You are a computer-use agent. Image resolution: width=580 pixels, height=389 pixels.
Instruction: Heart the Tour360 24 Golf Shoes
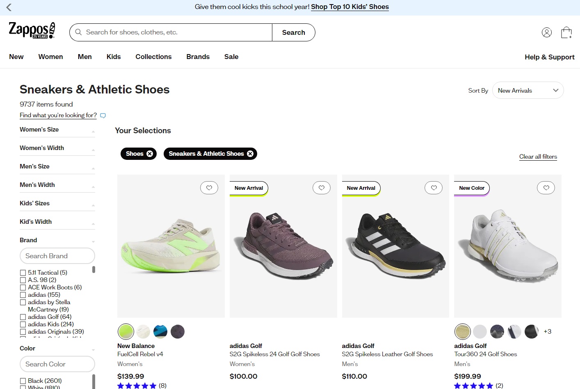[x=546, y=188]
